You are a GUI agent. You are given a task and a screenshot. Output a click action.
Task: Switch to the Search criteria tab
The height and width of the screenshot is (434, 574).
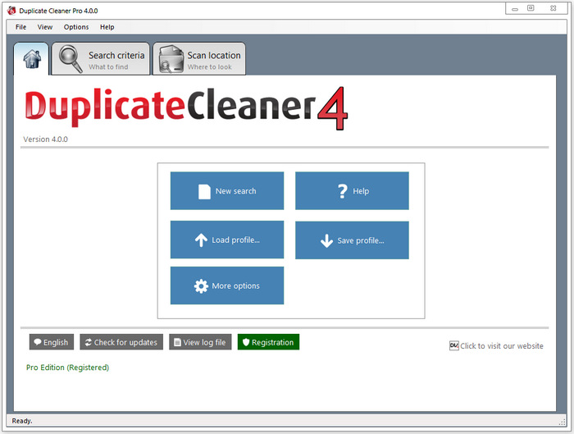pyautogui.click(x=101, y=59)
